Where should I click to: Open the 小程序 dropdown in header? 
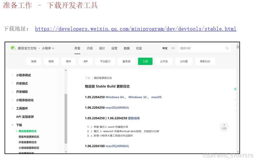48,48
